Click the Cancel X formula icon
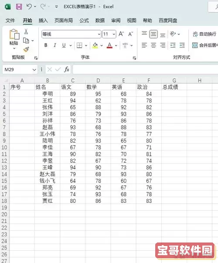The image size is (218, 263). [x=49, y=69]
